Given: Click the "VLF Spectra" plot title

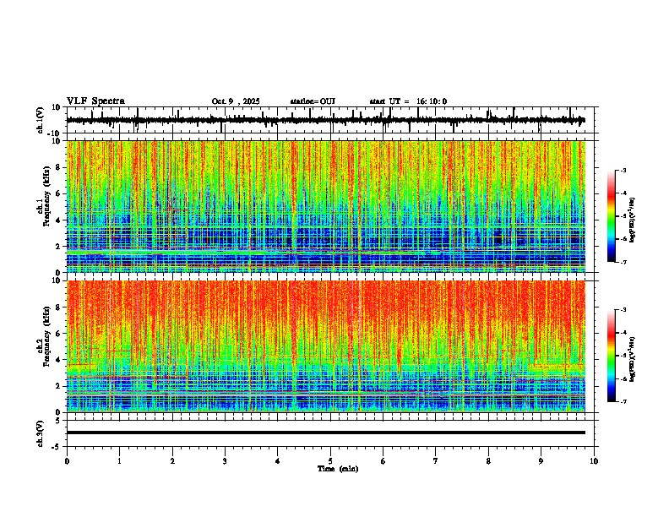Looking at the screenshot, I should tap(95, 101).
